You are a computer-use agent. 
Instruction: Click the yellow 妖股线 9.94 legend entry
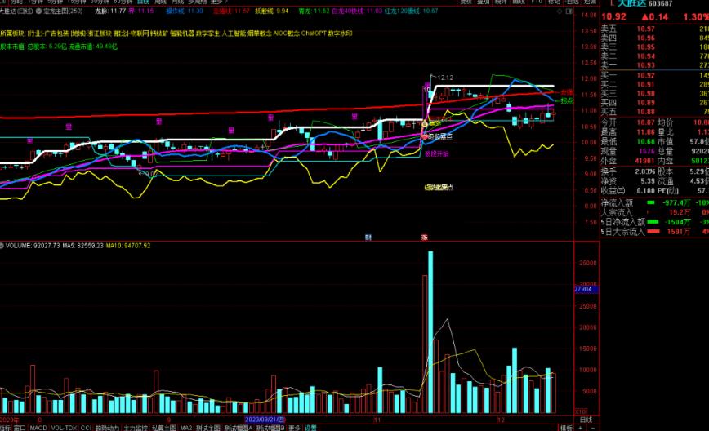[271, 11]
